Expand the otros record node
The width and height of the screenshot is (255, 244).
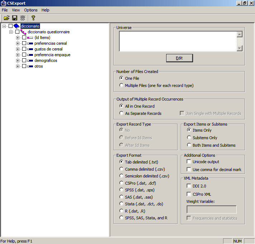click(x=18, y=66)
